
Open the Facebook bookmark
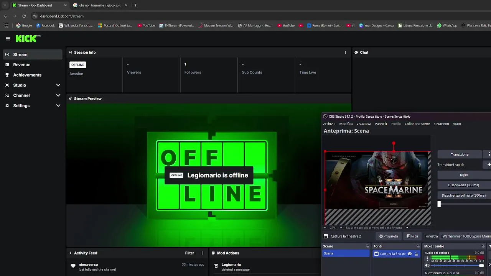pos(45,26)
